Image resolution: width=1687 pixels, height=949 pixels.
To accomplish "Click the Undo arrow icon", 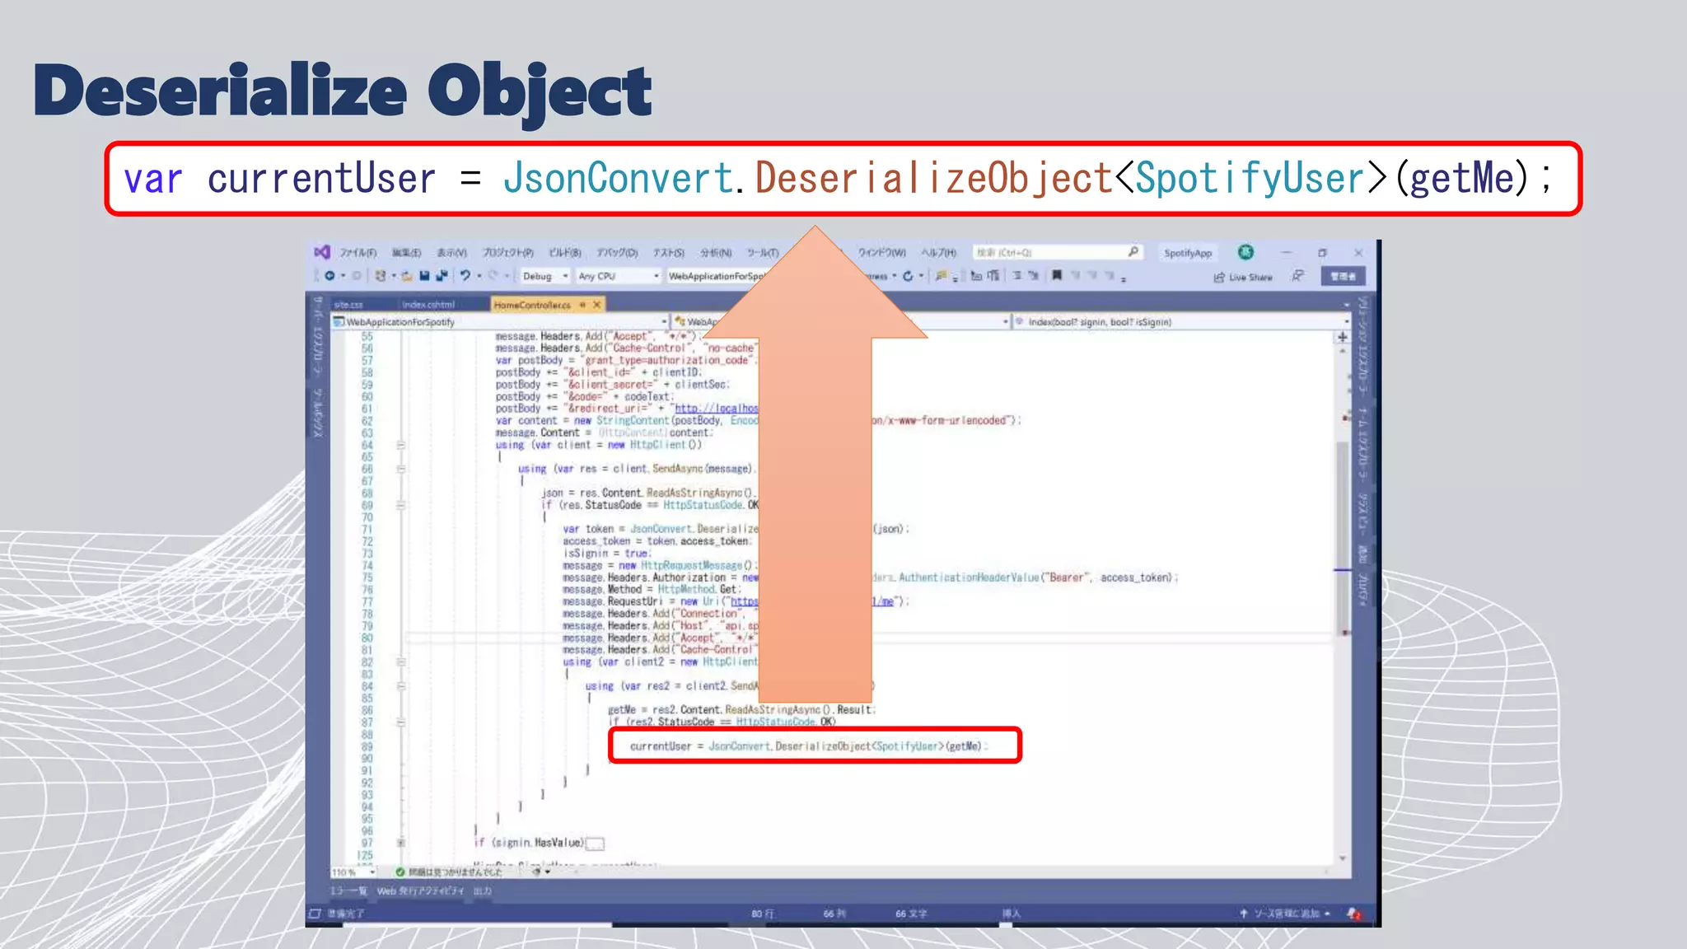I will [465, 275].
